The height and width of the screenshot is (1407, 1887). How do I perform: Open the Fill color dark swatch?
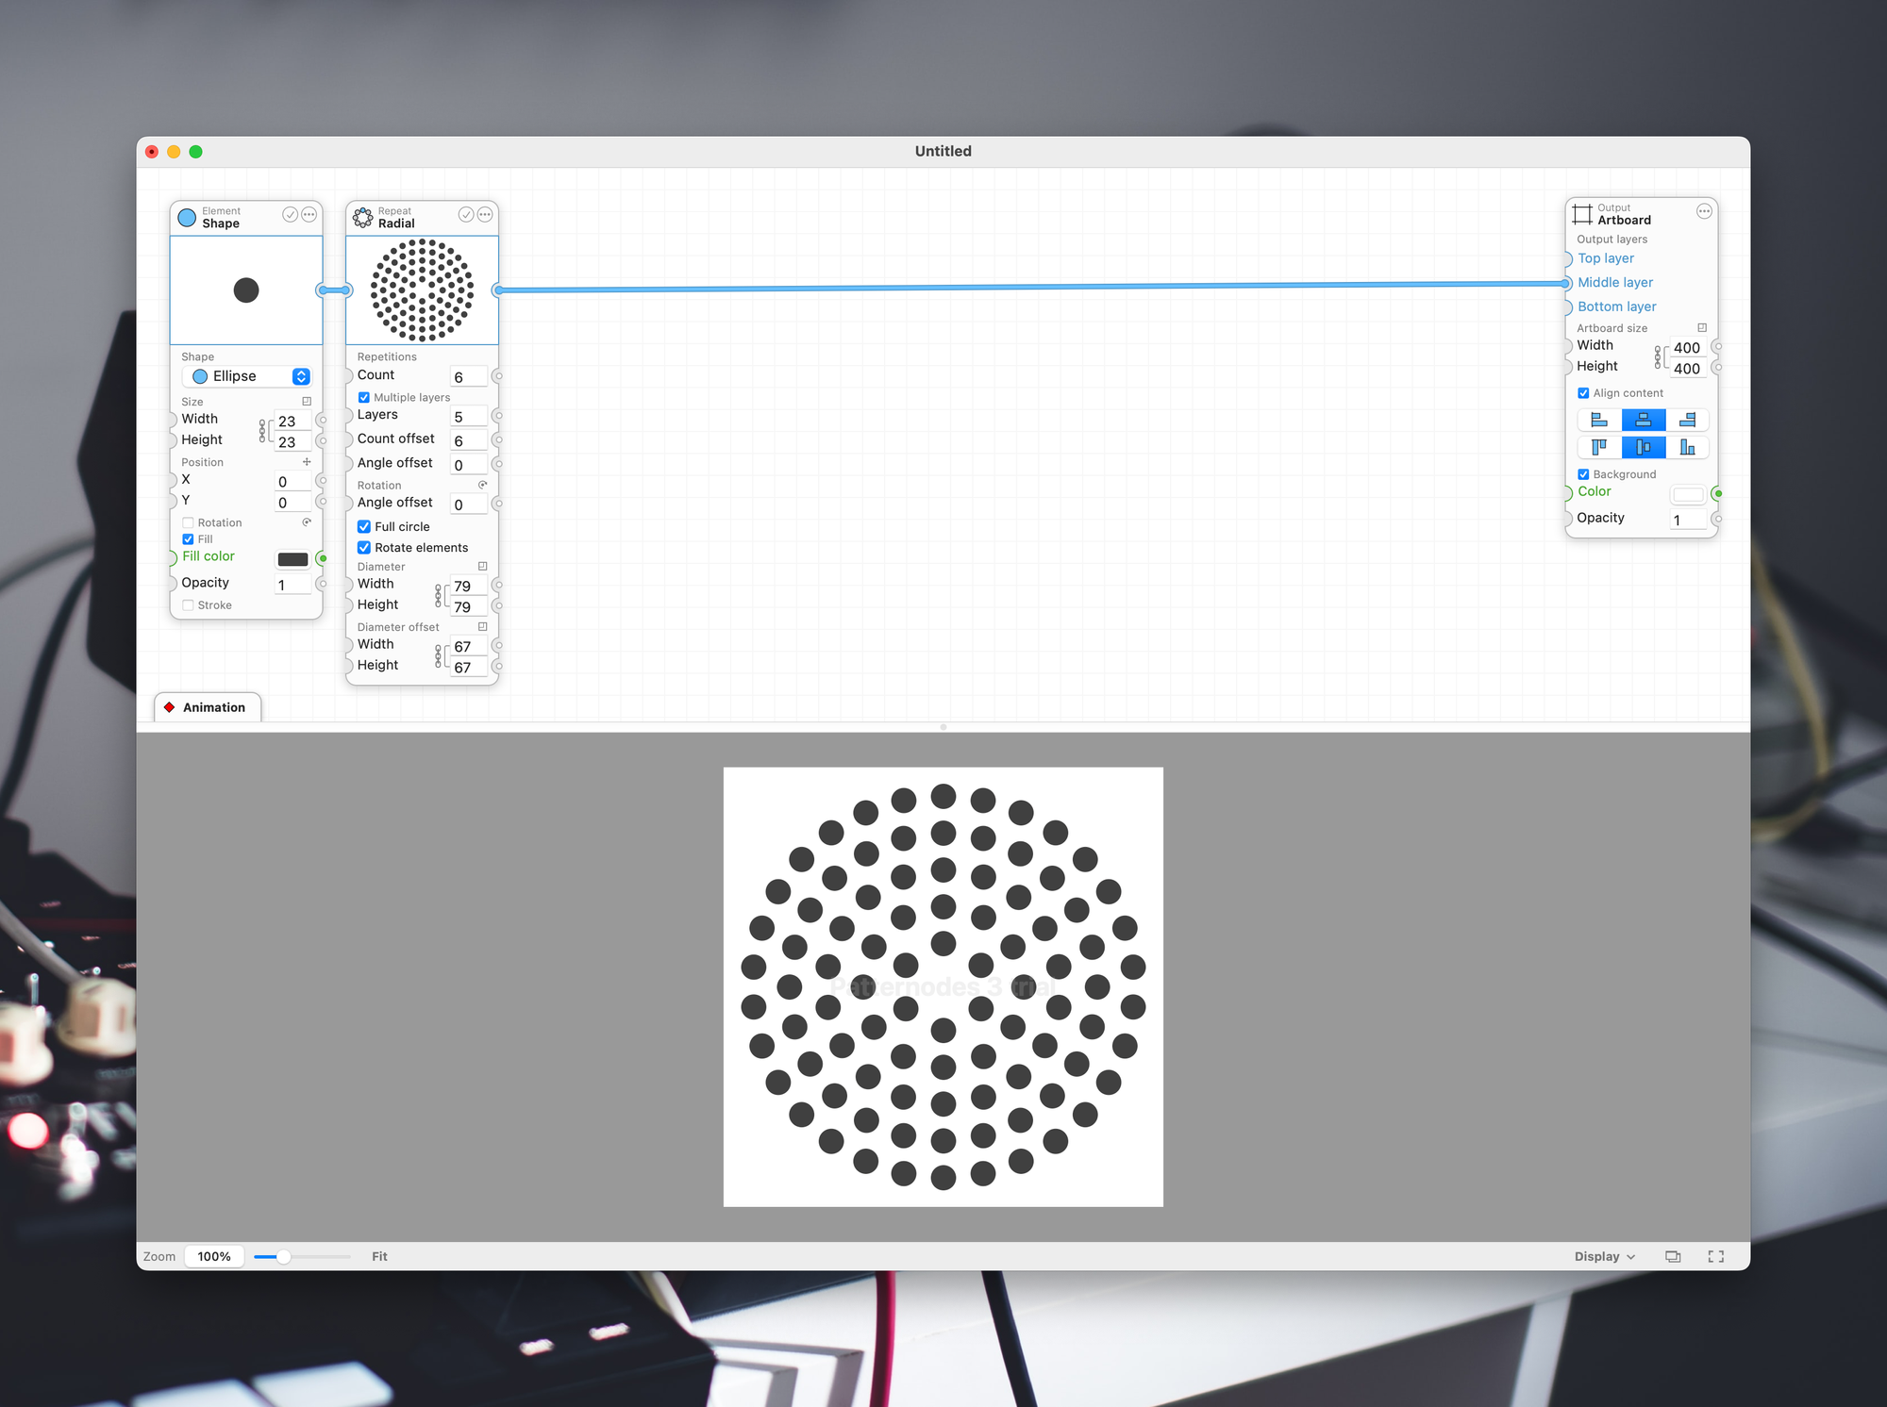(292, 559)
